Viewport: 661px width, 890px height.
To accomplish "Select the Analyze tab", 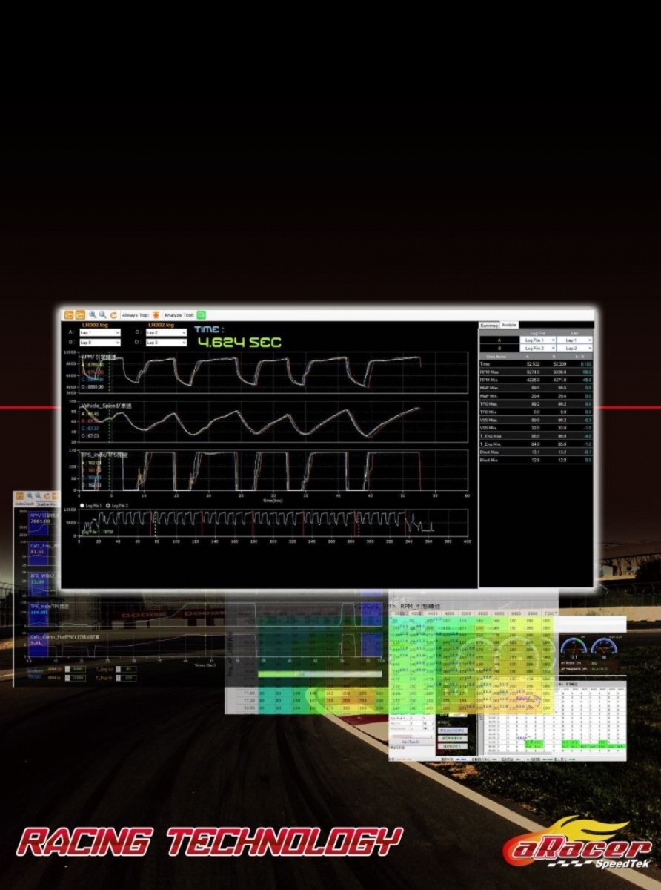I will [509, 325].
